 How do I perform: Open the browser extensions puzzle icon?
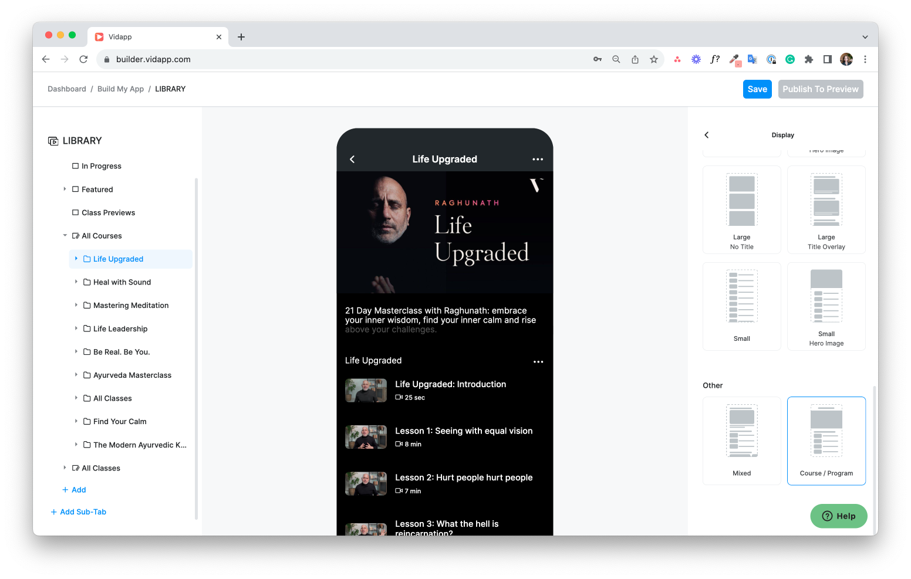point(809,59)
